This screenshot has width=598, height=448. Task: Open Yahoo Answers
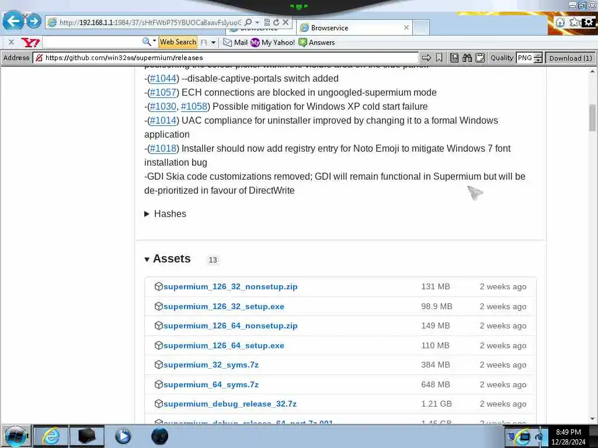pos(317,42)
